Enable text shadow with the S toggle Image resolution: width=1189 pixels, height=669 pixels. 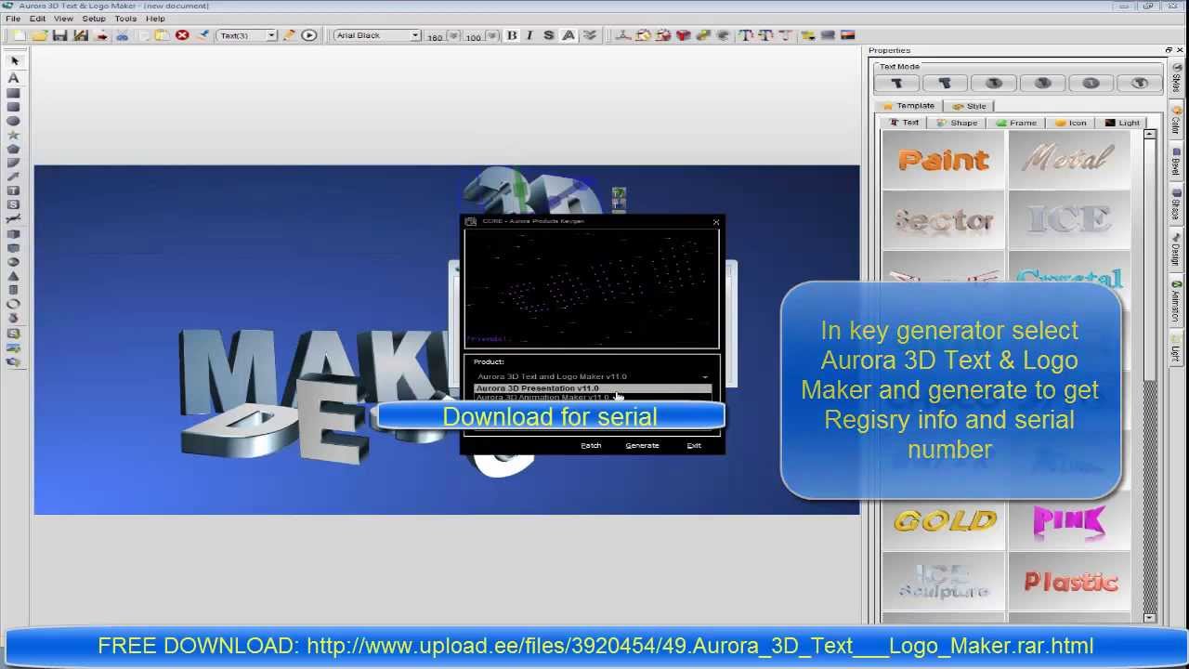click(x=549, y=34)
